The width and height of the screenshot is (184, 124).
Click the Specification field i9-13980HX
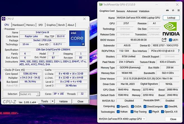53,50
